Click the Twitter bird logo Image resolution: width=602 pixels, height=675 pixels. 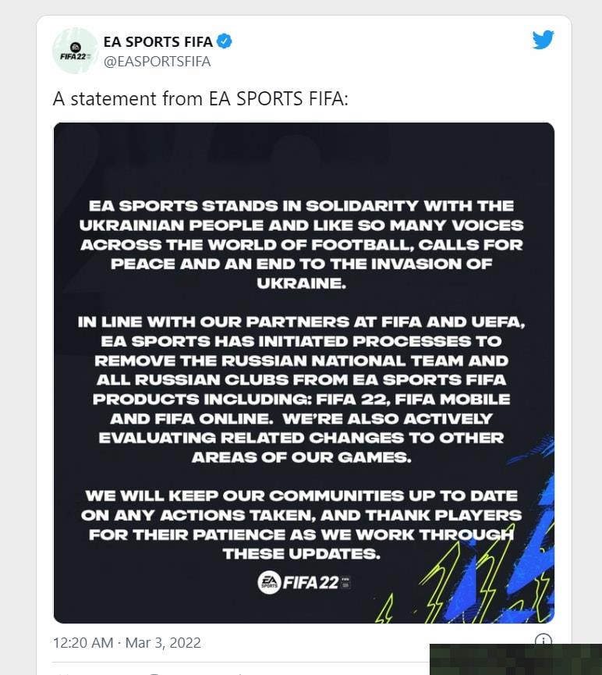[543, 40]
